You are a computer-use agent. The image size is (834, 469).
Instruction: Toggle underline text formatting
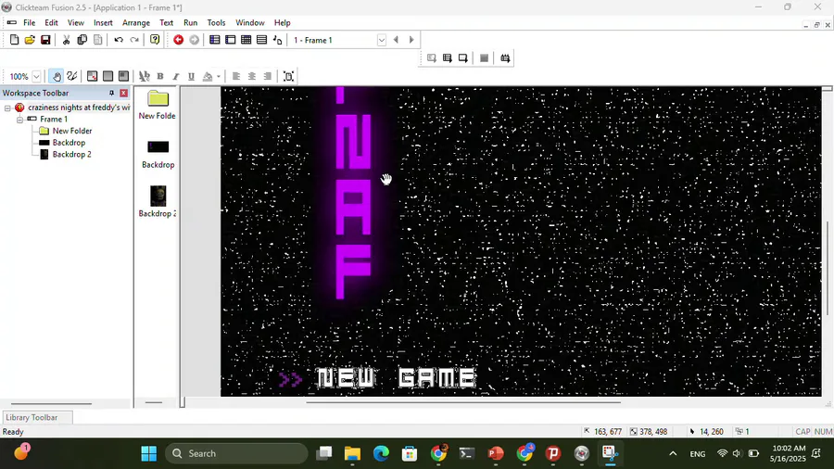(x=191, y=76)
